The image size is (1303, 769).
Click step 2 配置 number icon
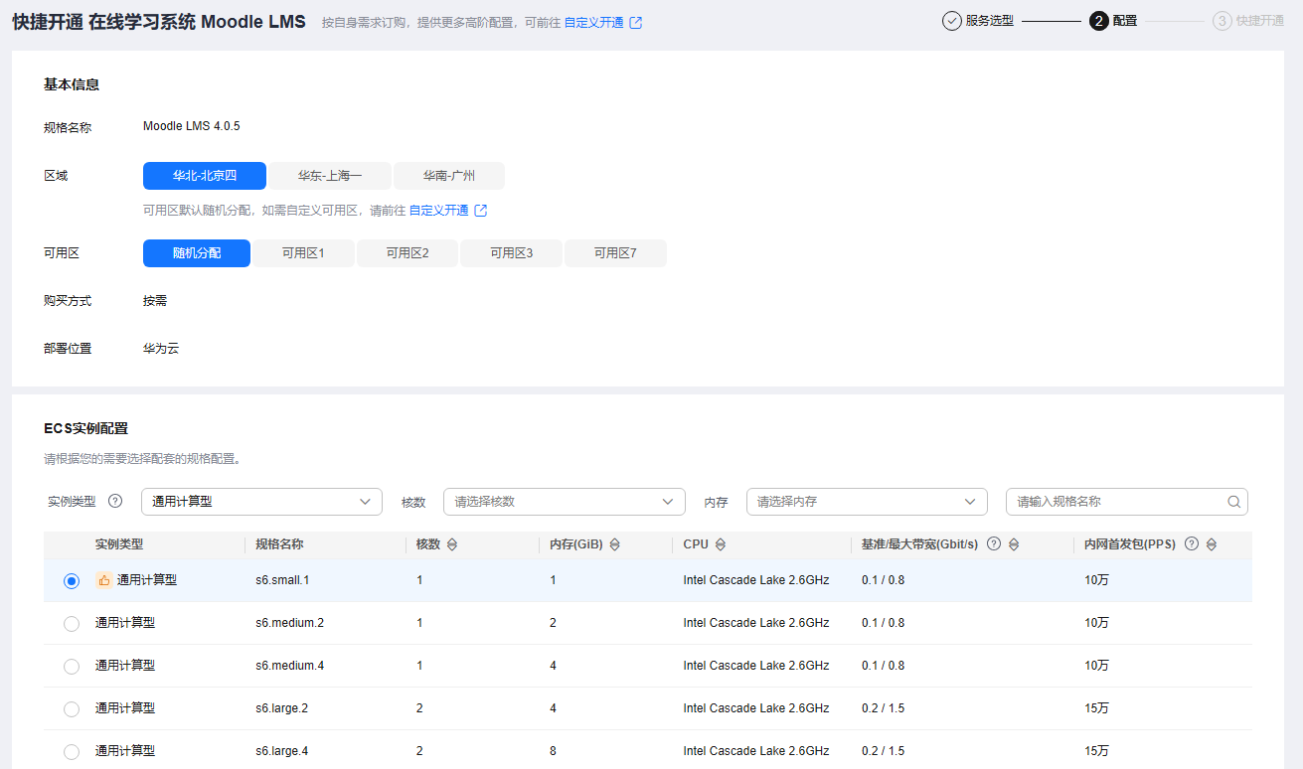[x=1099, y=20]
